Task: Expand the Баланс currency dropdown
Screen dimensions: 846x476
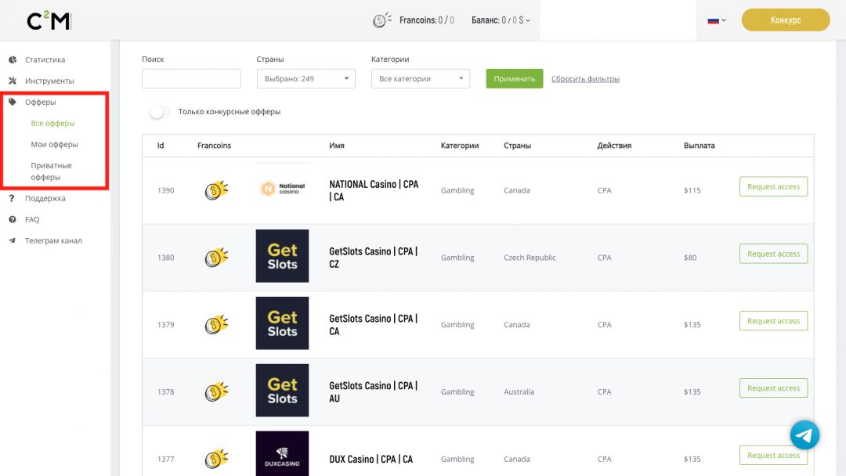Action: [x=528, y=20]
